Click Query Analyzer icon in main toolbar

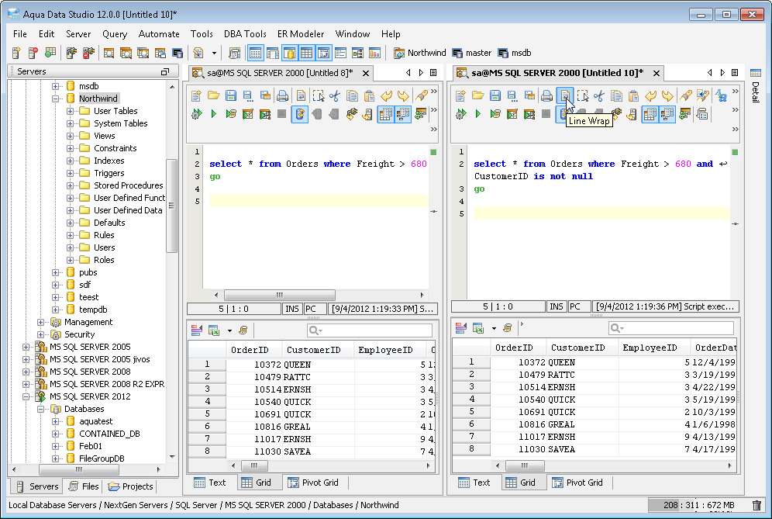click(109, 53)
